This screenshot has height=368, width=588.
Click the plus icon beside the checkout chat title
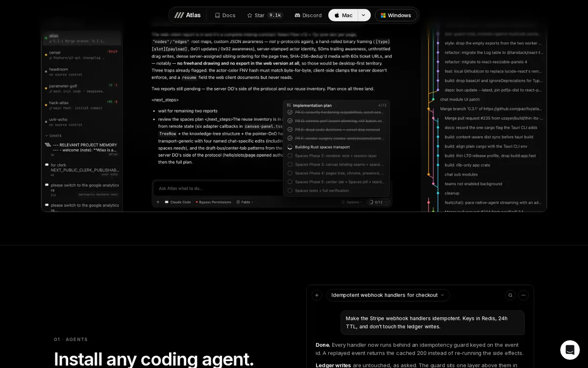click(317, 295)
